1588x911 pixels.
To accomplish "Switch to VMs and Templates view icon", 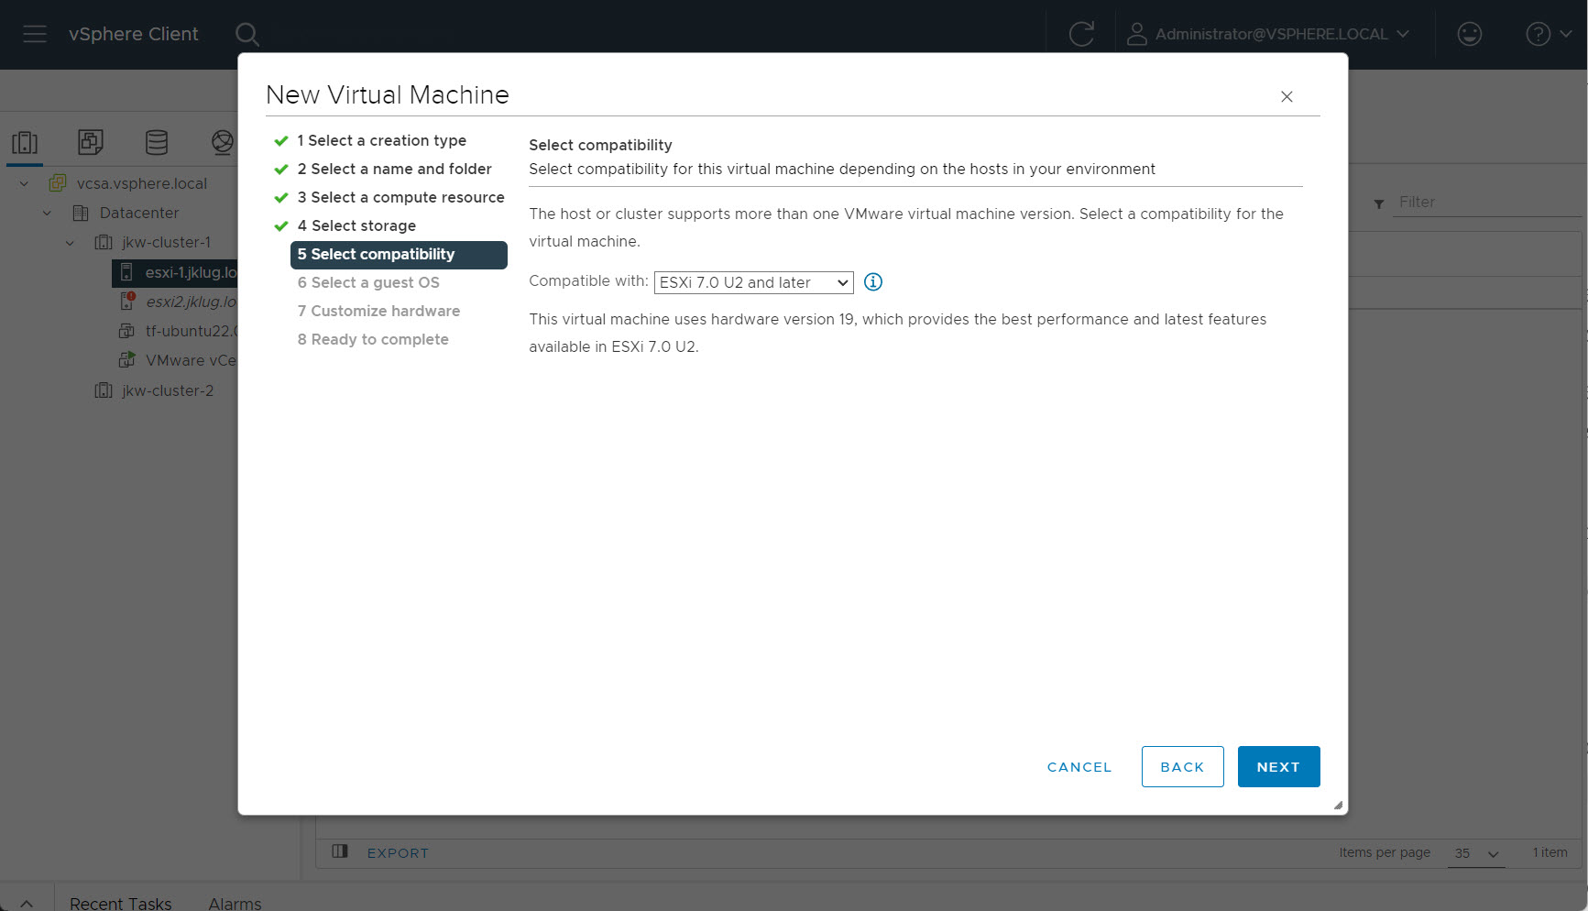I will coord(91,142).
